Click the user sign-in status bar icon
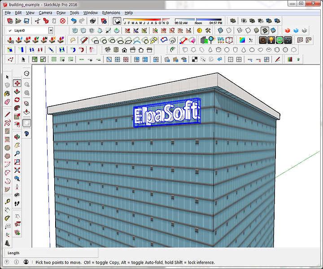The height and width of the screenshot is (269, 323). click(26, 262)
